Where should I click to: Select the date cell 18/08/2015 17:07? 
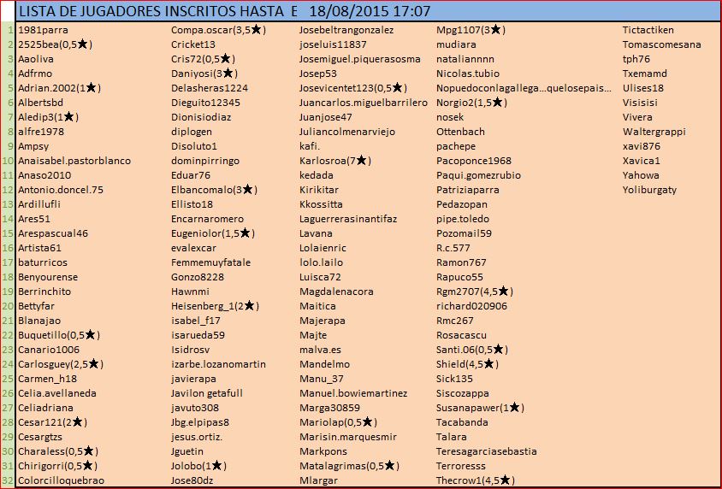[370, 12]
